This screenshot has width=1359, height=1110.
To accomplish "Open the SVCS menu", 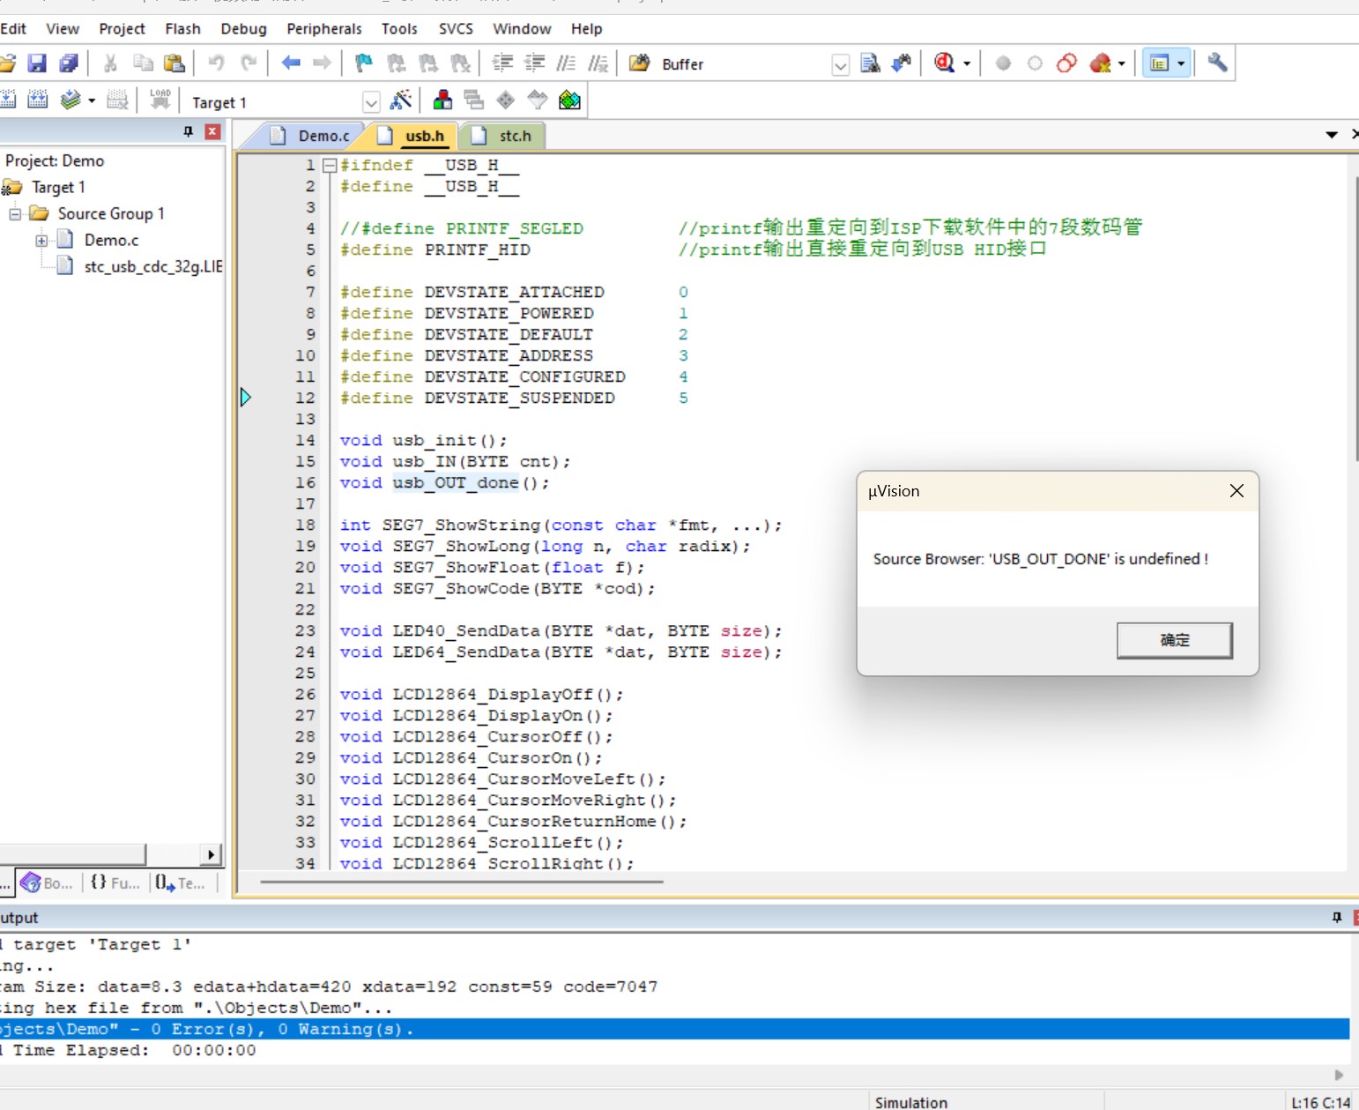I will [456, 29].
